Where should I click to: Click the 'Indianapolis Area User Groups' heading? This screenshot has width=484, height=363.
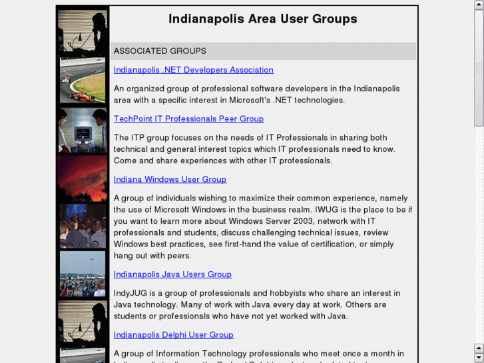click(x=263, y=19)
